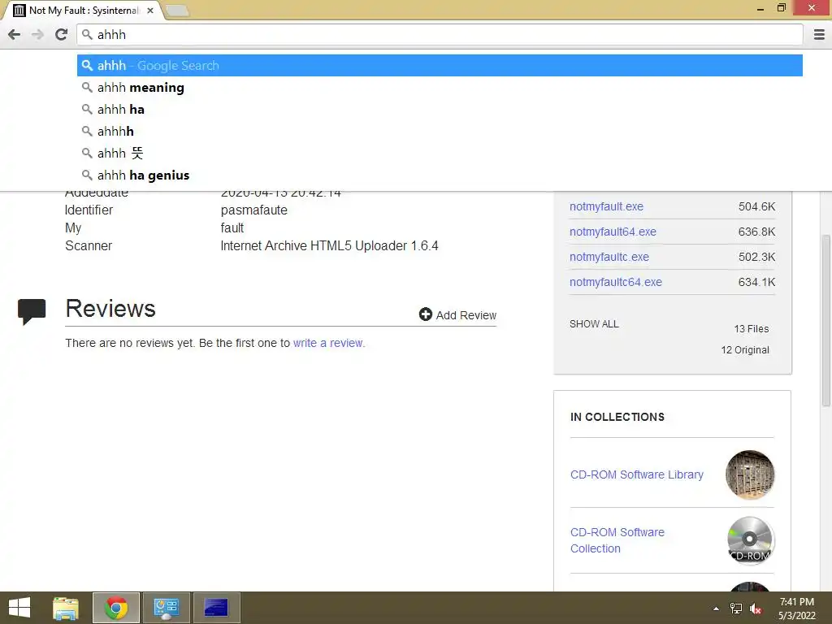Click the pasmafaute identifier value

coord(253,210)
